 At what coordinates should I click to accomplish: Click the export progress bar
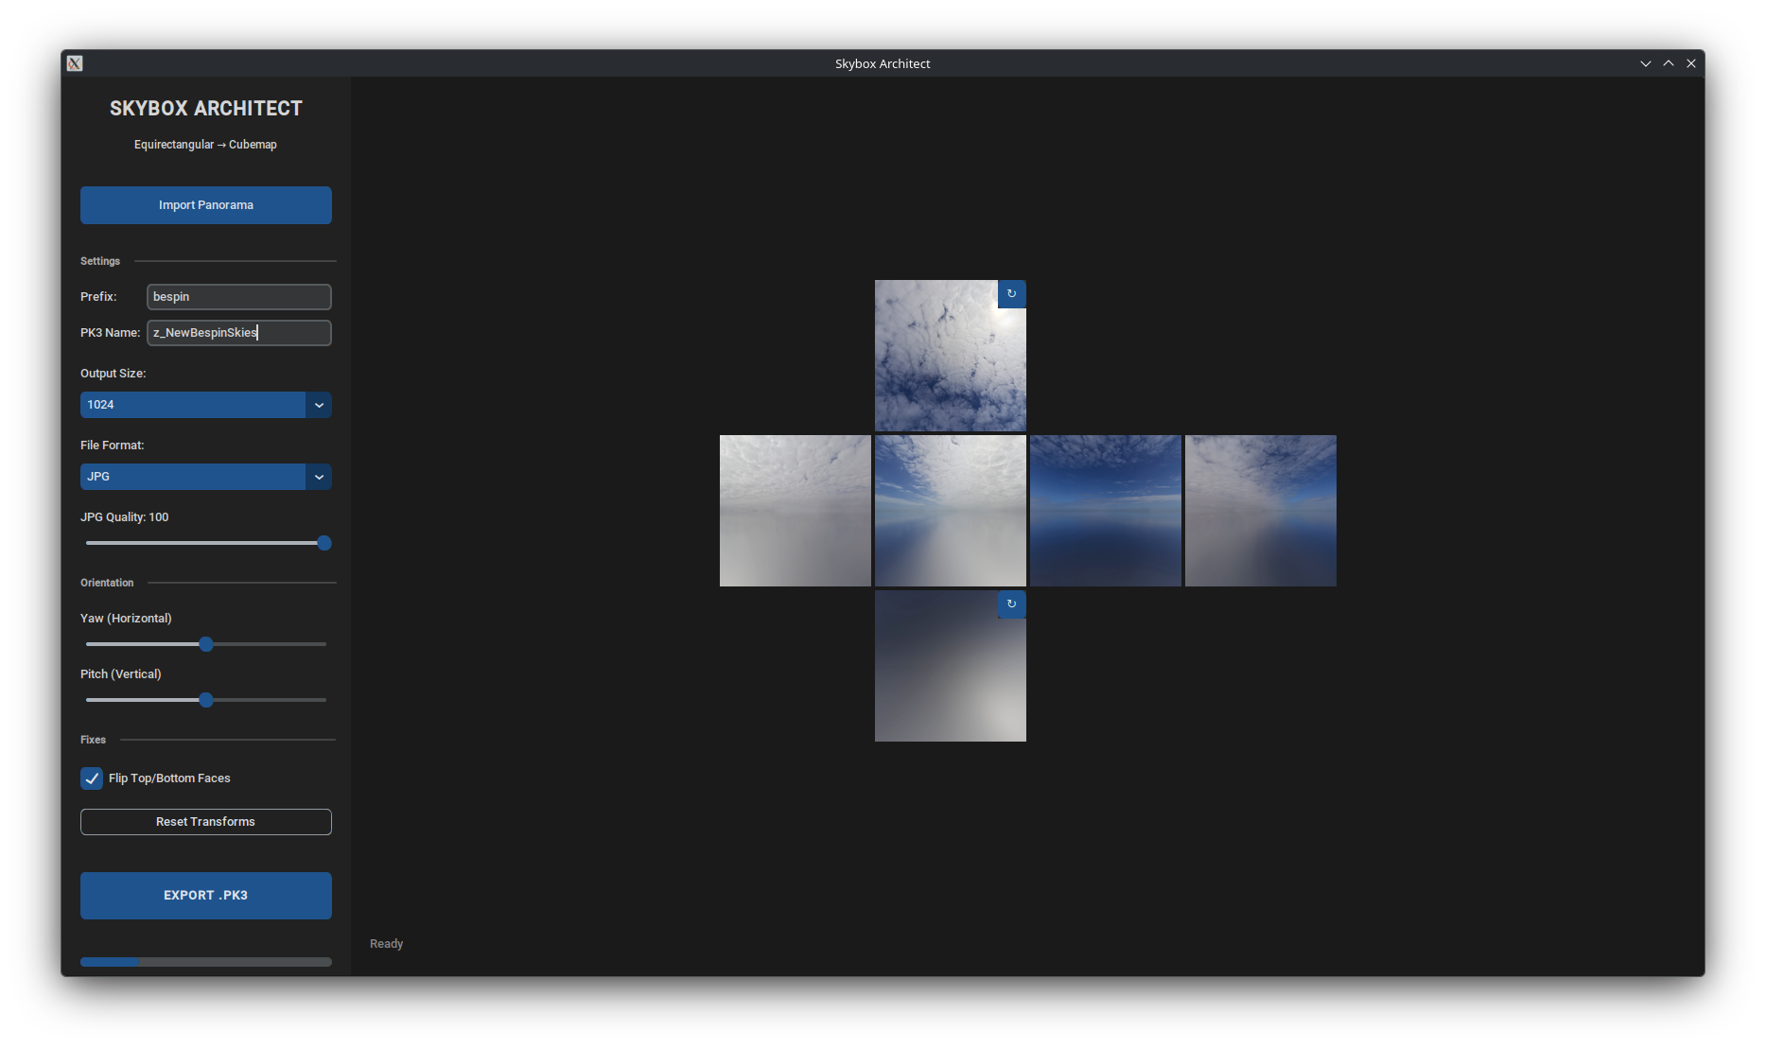(205, 962)
